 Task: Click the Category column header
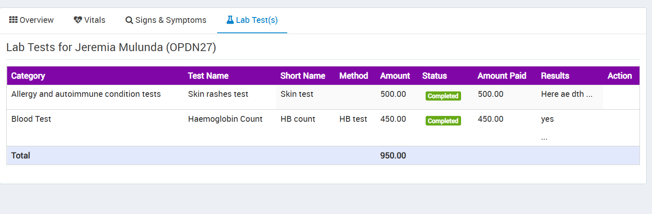pos(28,76)
